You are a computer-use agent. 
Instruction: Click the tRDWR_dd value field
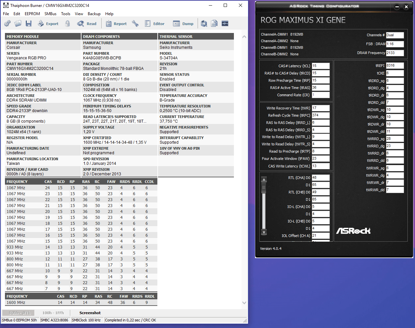(x=395, y=132)
